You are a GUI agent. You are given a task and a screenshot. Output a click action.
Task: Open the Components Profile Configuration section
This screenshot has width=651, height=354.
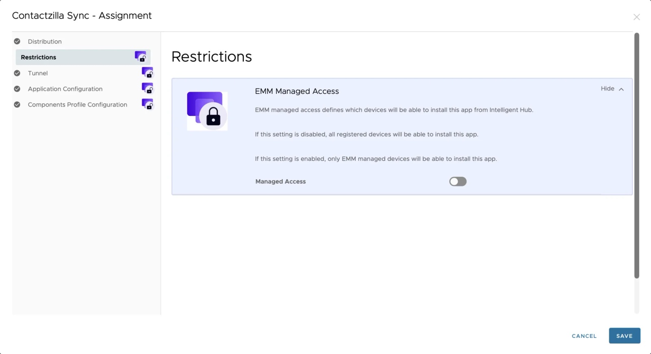click(x=77, y=104)
